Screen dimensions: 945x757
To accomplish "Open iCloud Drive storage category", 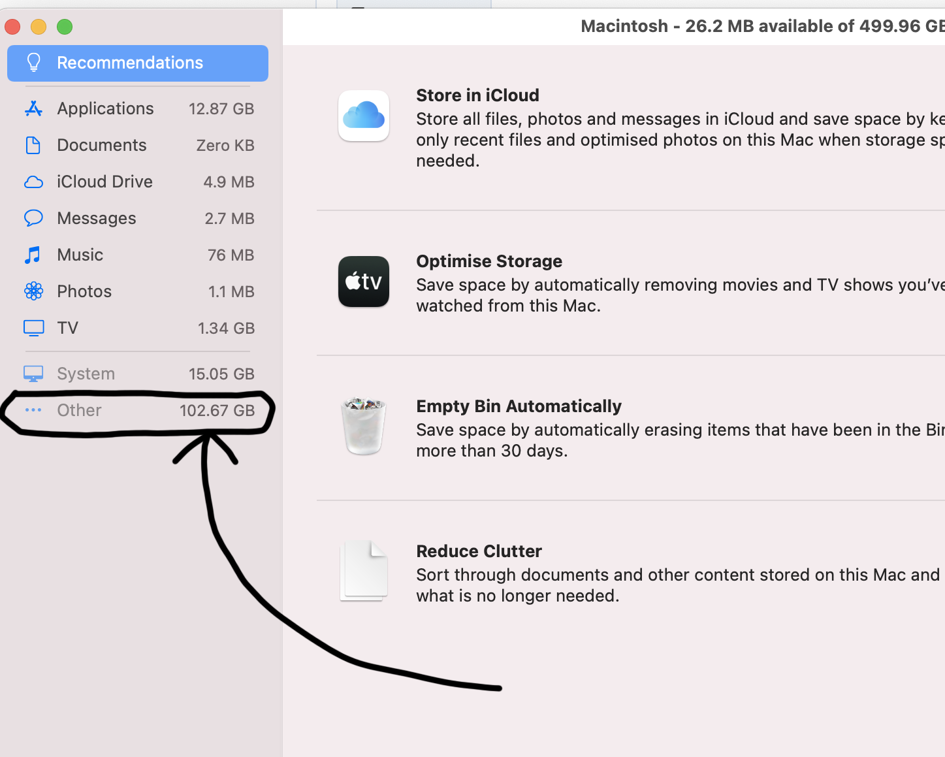I will [x=138, y=182].
